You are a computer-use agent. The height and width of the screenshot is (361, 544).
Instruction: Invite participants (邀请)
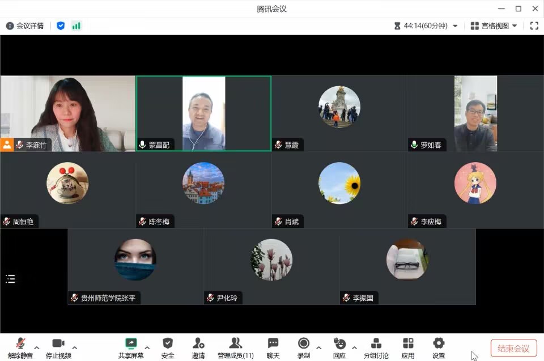click(198, 348)
